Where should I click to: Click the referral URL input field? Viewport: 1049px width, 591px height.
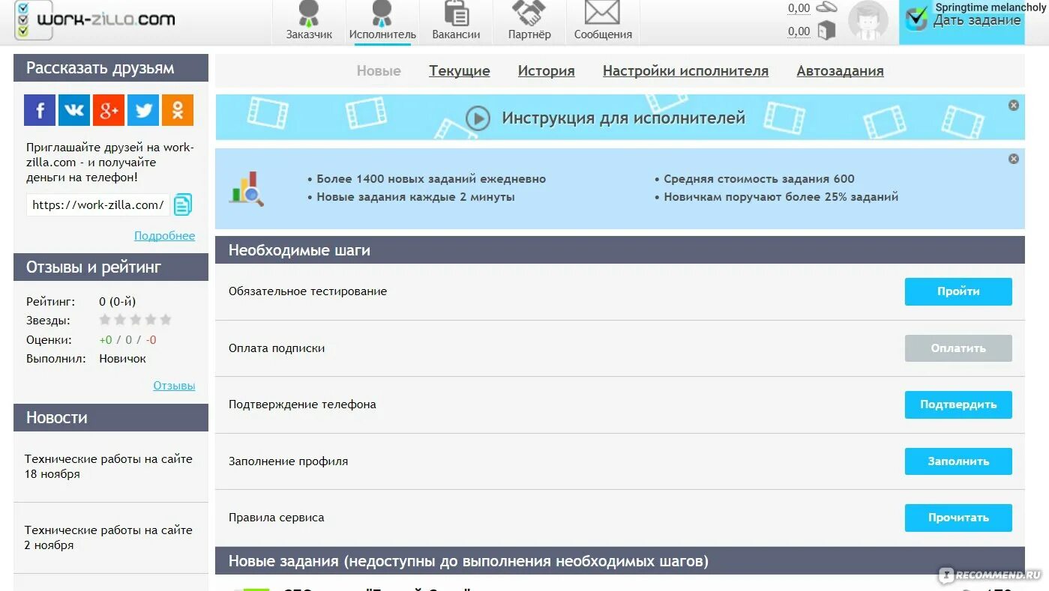98,205
